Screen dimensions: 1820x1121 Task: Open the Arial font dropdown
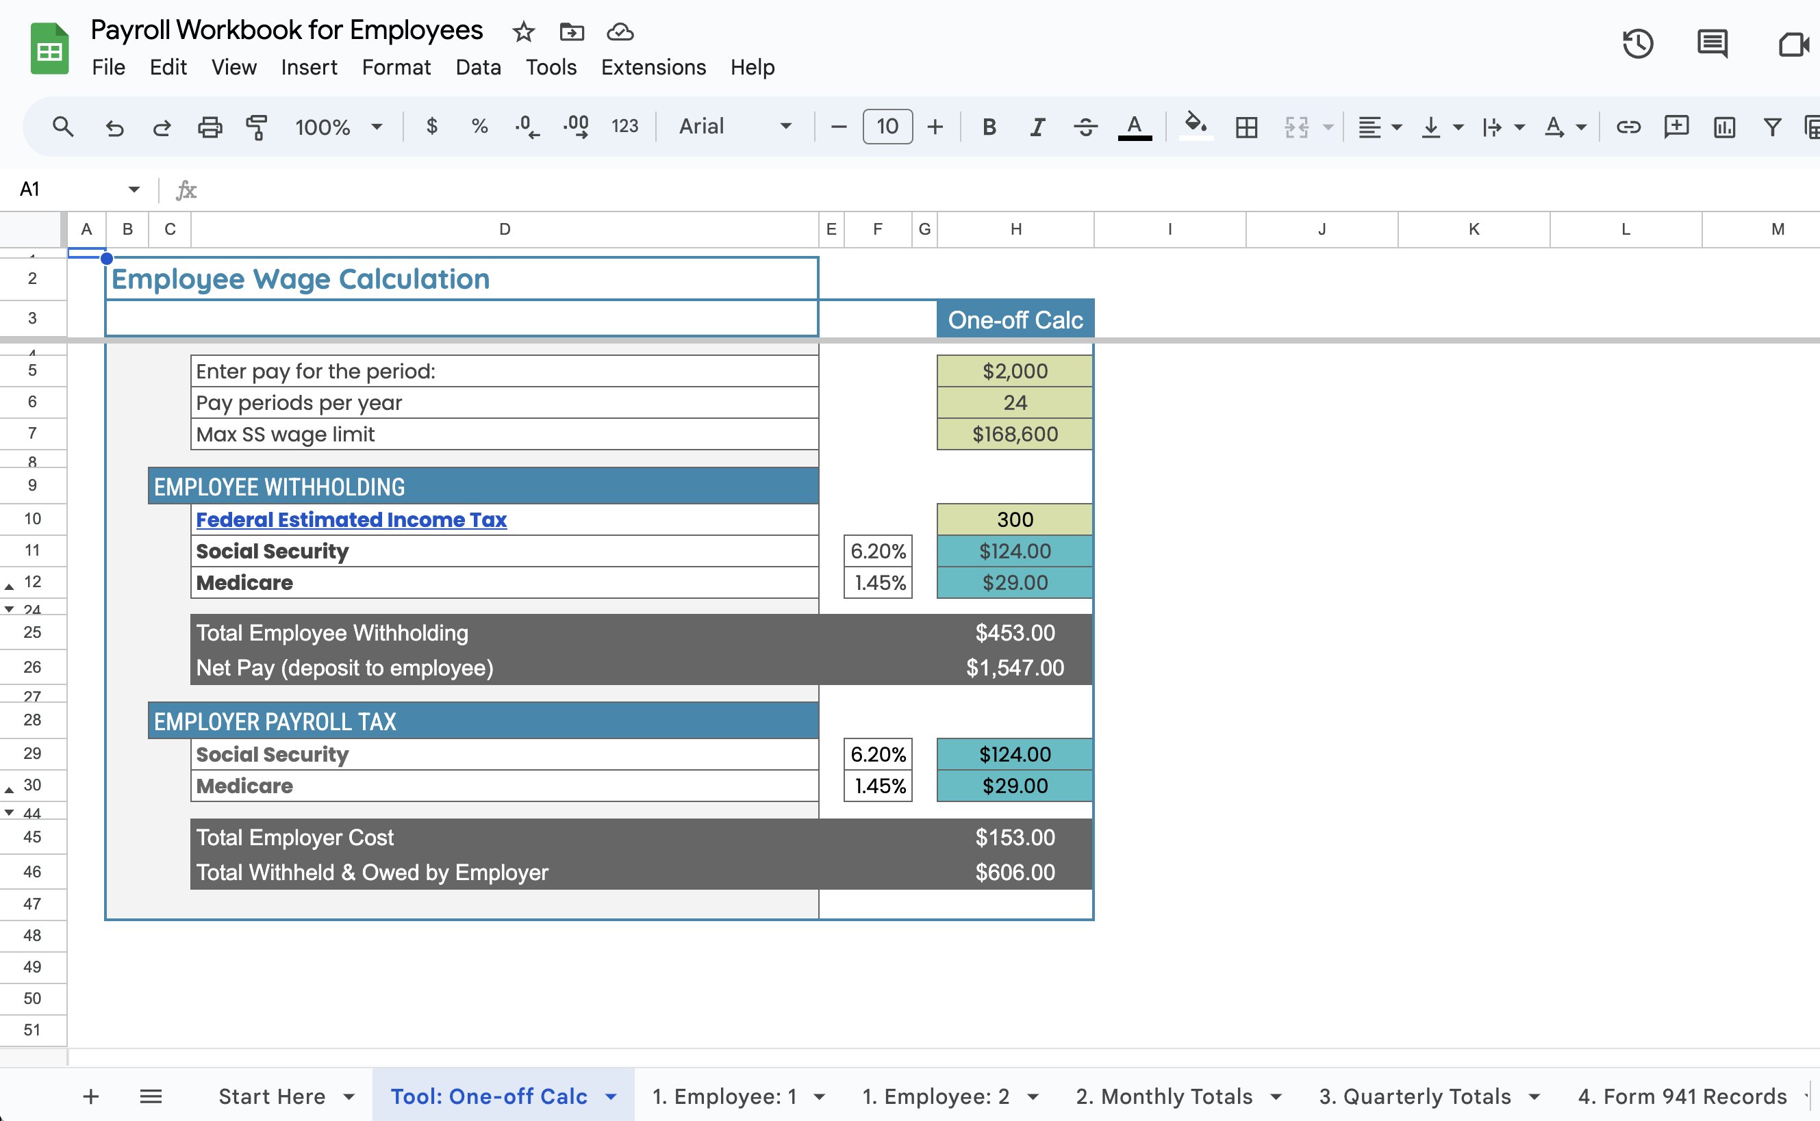[734, 127]
